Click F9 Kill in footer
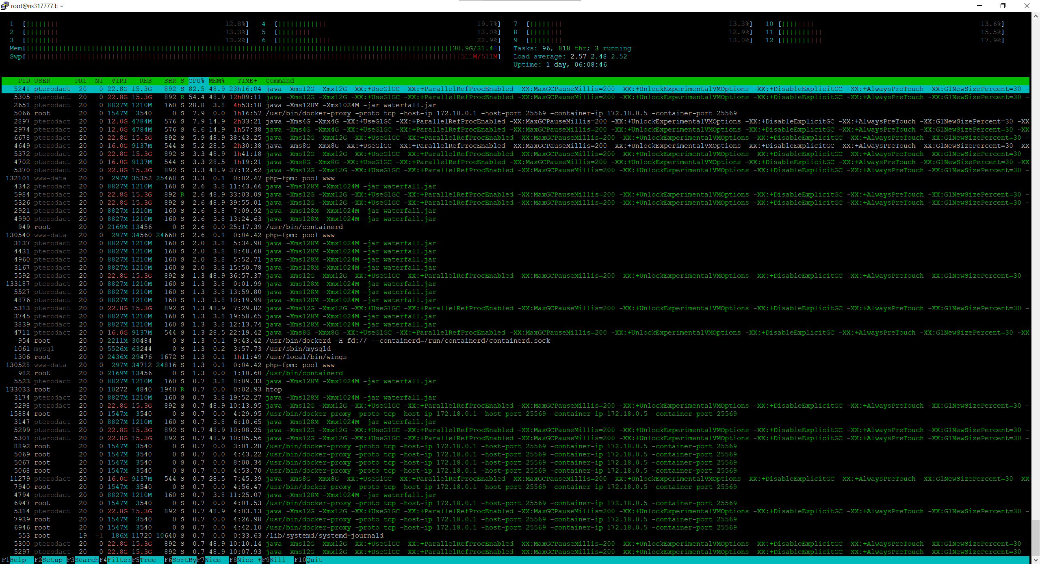 click(x=277, y=560)
